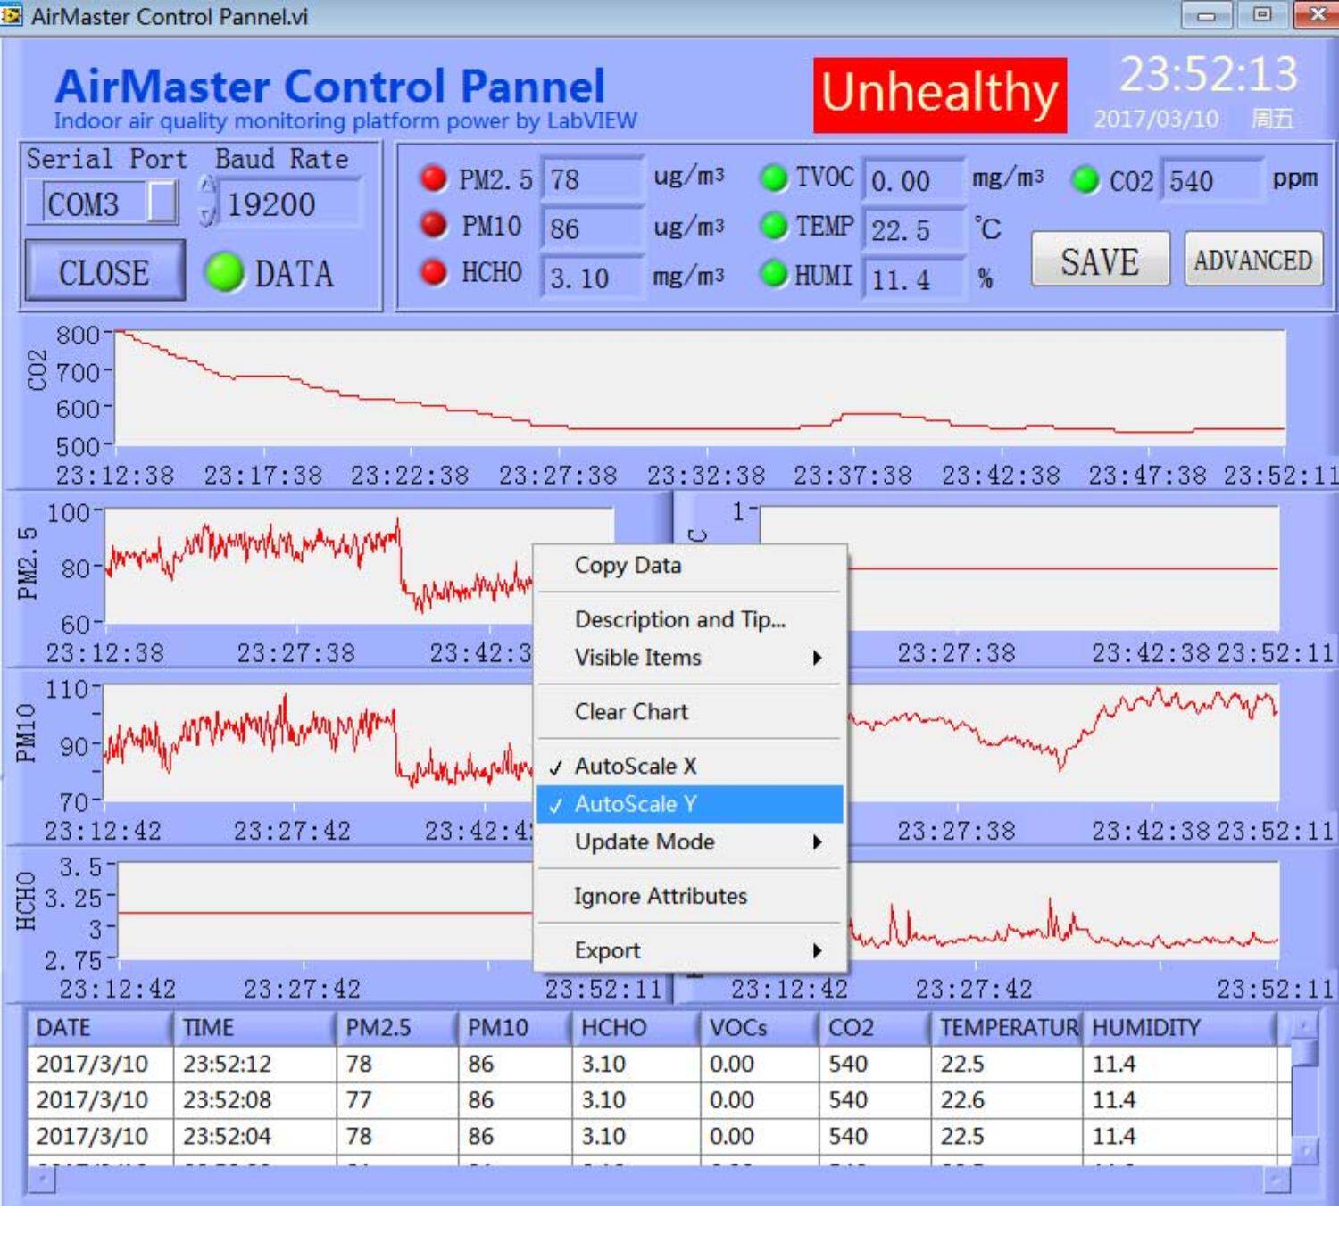The width and height of the screenshot is (1339, 1243).
Task: Click the HUMIDITY column header
Action: pos(1179,1028)
